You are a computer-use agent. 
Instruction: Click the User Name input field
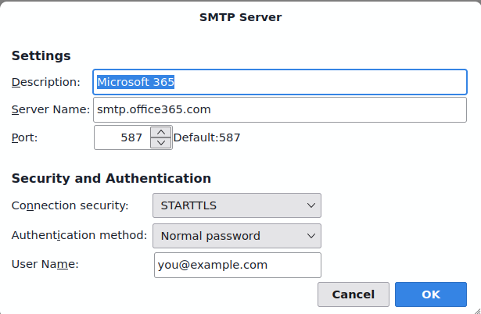click(238, 265)
